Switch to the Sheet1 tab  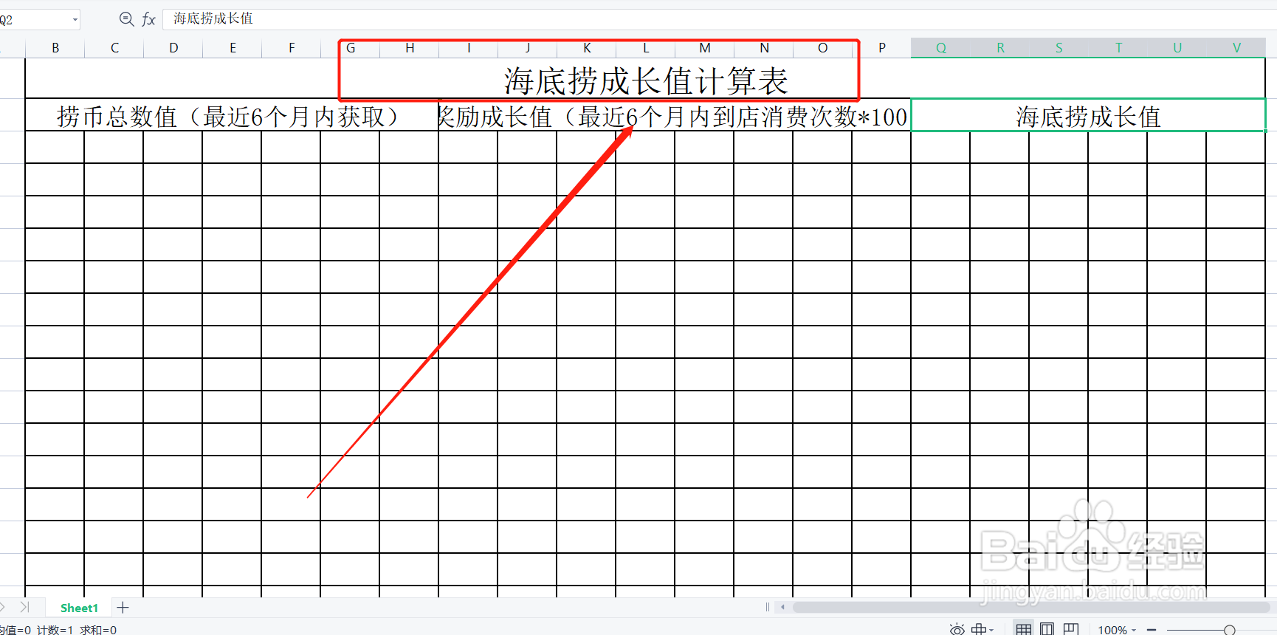pos(79,608)
